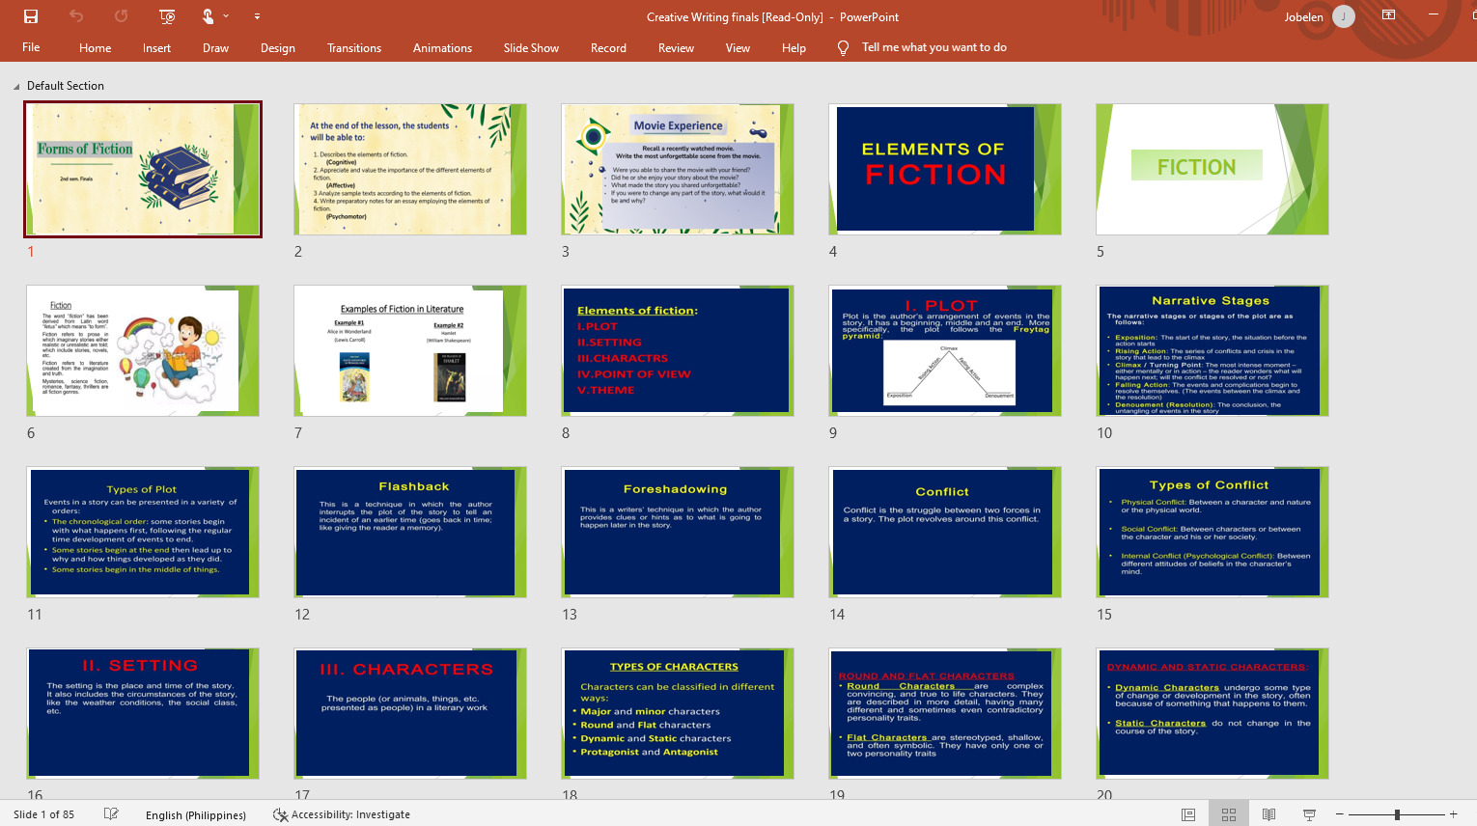
Task: Open the Help tab
Action: 794,48
